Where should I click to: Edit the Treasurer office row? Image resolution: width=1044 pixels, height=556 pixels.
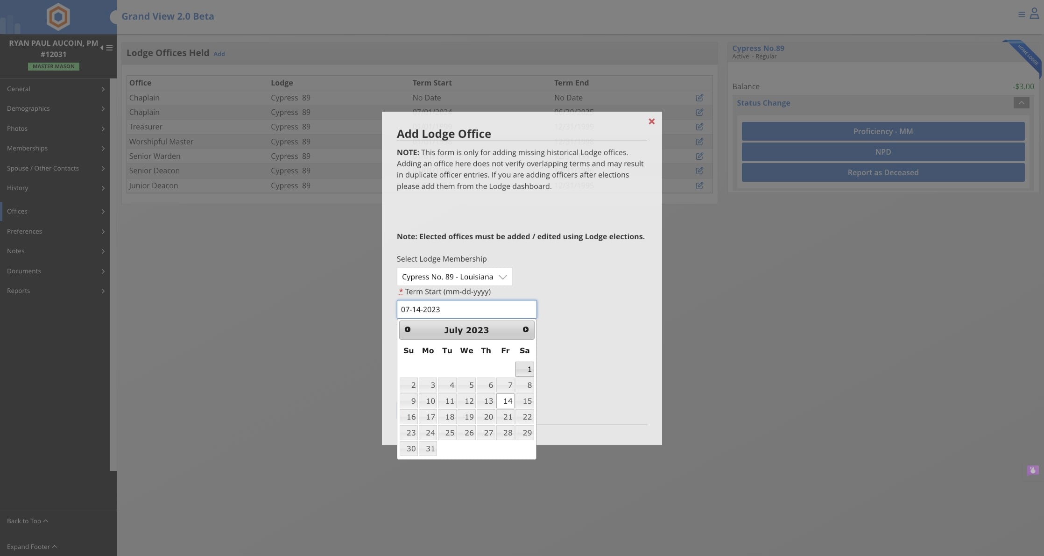tap(699, 127)
